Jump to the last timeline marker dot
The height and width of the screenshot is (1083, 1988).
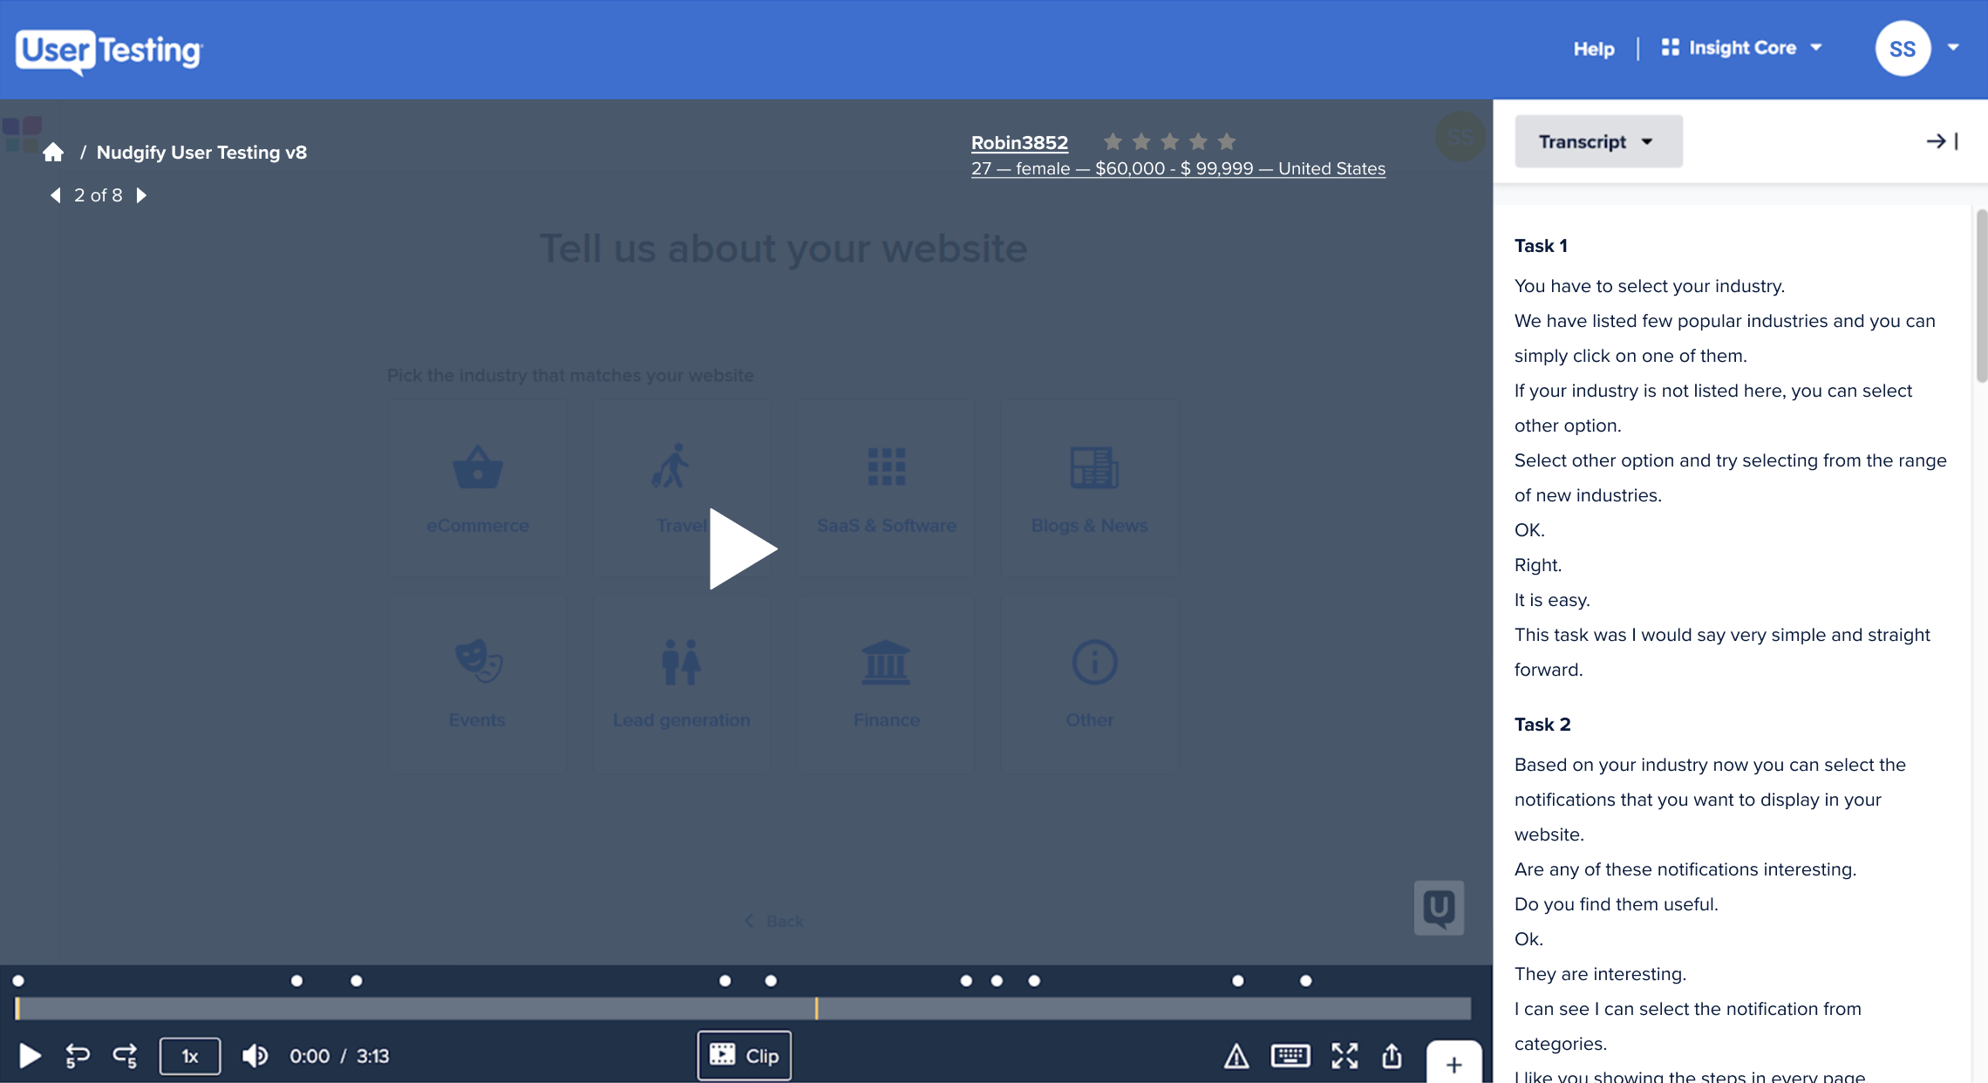[x=1305, y=981]
